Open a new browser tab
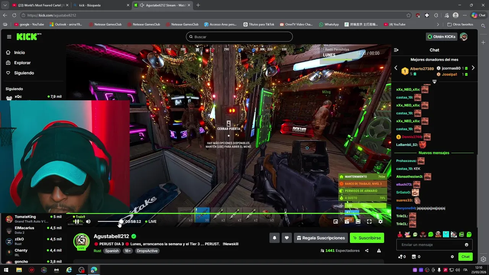489x275 pixels. click(198, 5)
